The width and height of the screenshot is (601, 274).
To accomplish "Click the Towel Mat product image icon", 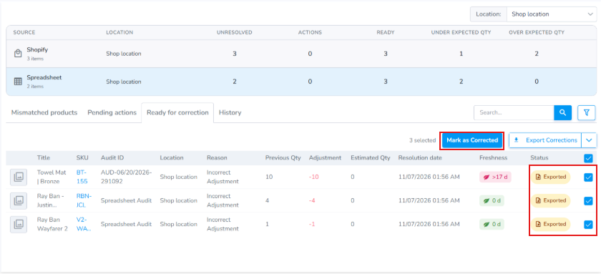I will [x=19, y=177].
